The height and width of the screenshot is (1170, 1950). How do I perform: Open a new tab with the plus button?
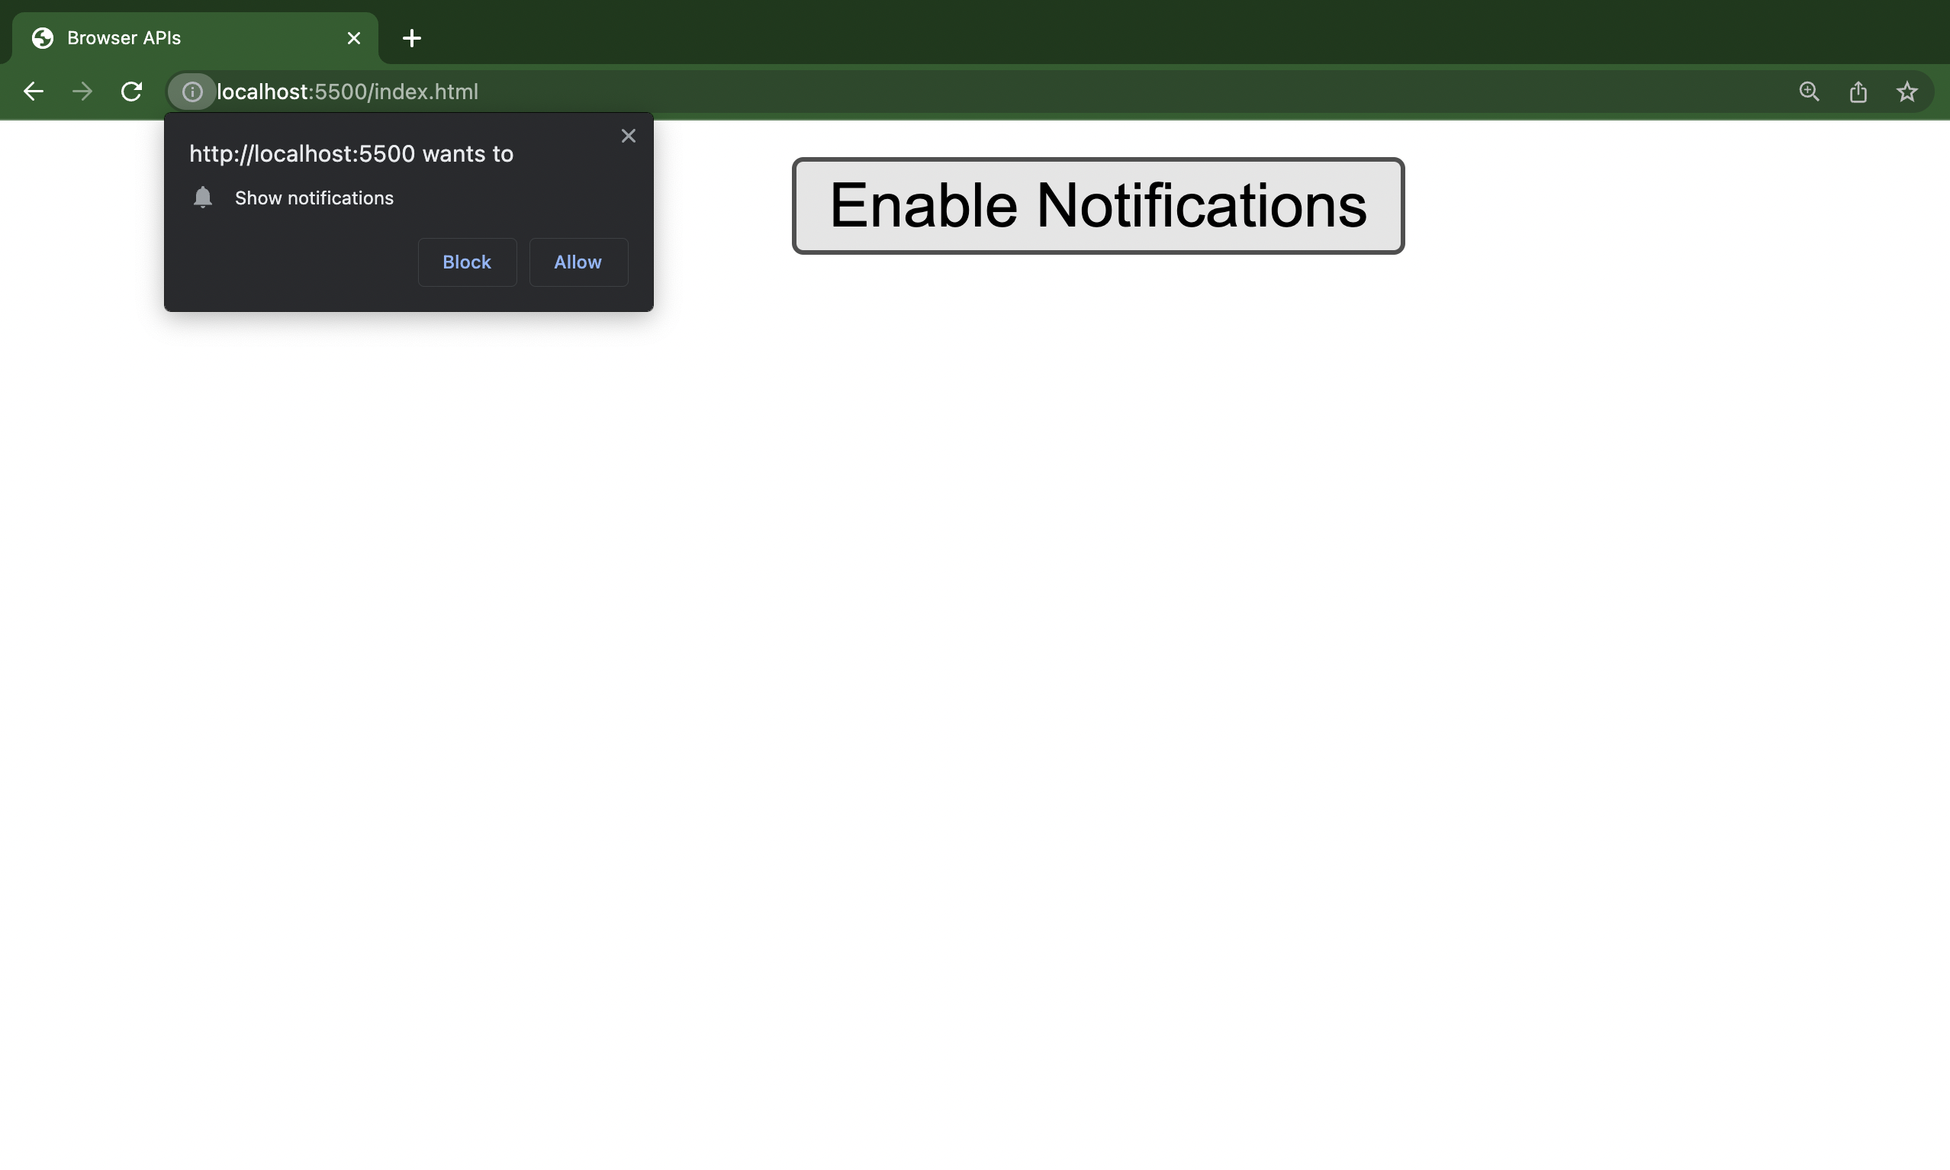tap(410, 38)
